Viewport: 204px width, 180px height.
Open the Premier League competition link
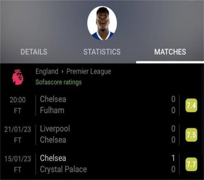tap(89, 72)
